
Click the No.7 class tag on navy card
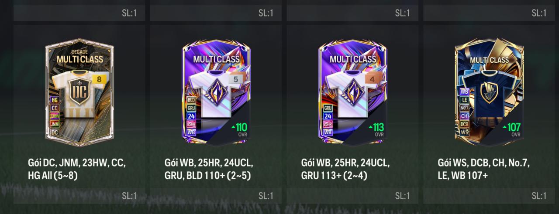(x=464, y=108)
